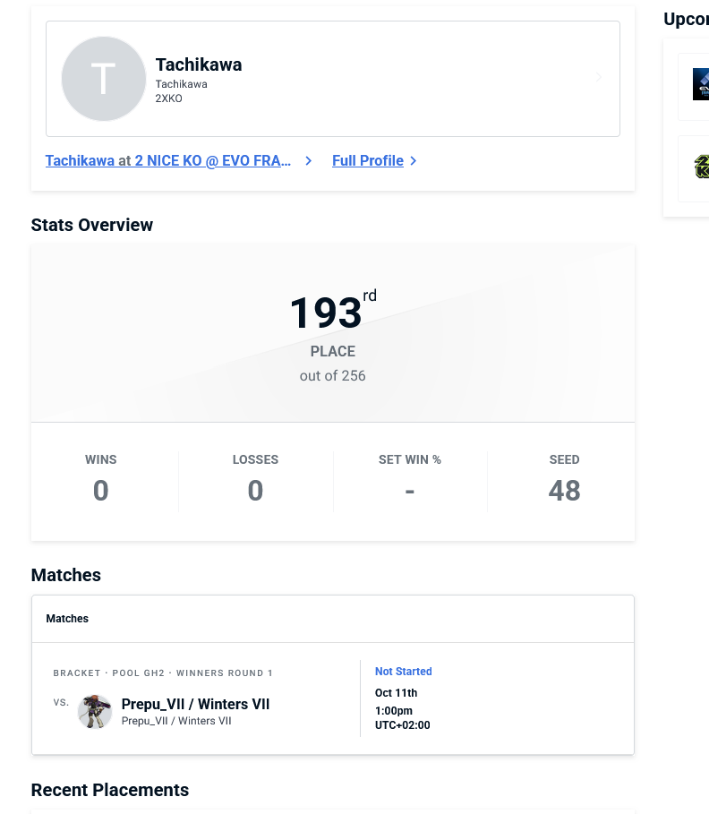The height and width of the screenshot is (814, 709).
Task: Click the Losses value 0
Action: tap(255, 491)
